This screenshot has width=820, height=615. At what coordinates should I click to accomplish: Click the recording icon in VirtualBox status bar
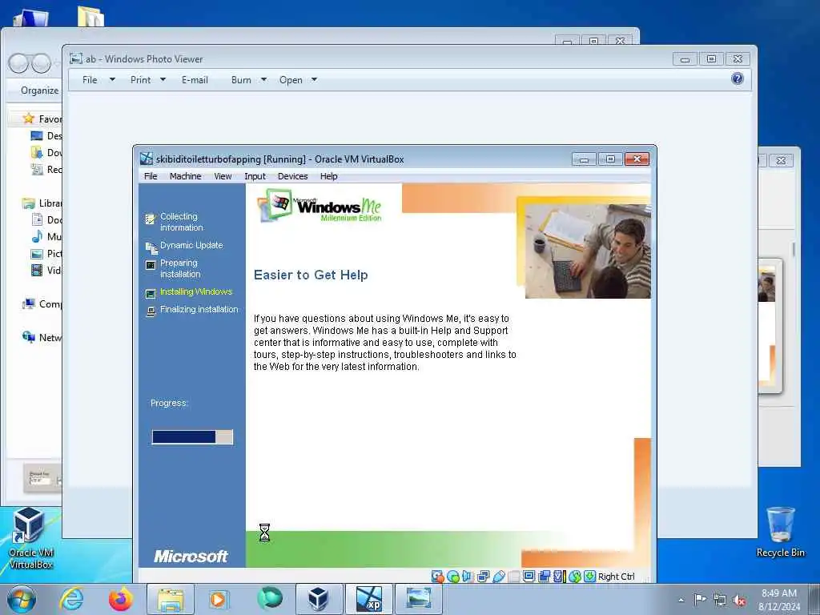pyautogui.click(x=544, y=577)
